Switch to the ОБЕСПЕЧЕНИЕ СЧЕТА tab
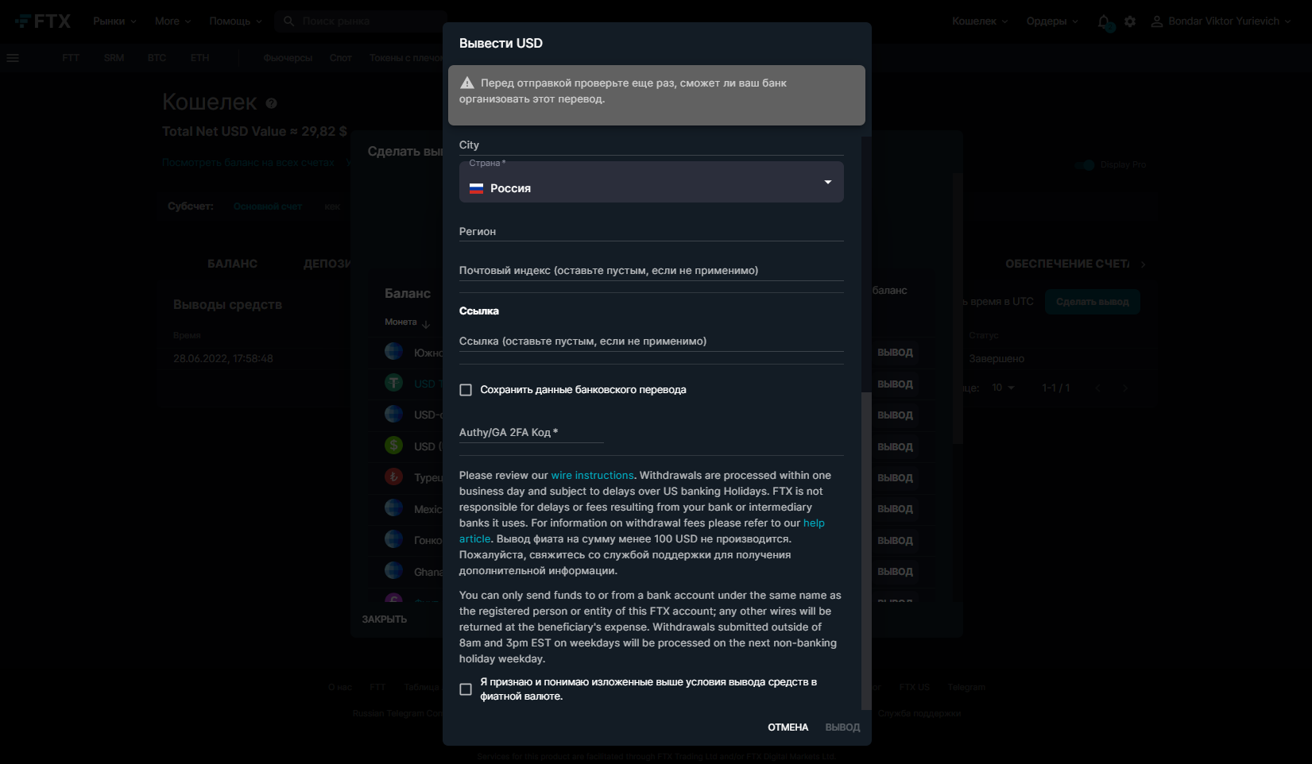Screen dimensions: 1312x764 coord(1067,264)
